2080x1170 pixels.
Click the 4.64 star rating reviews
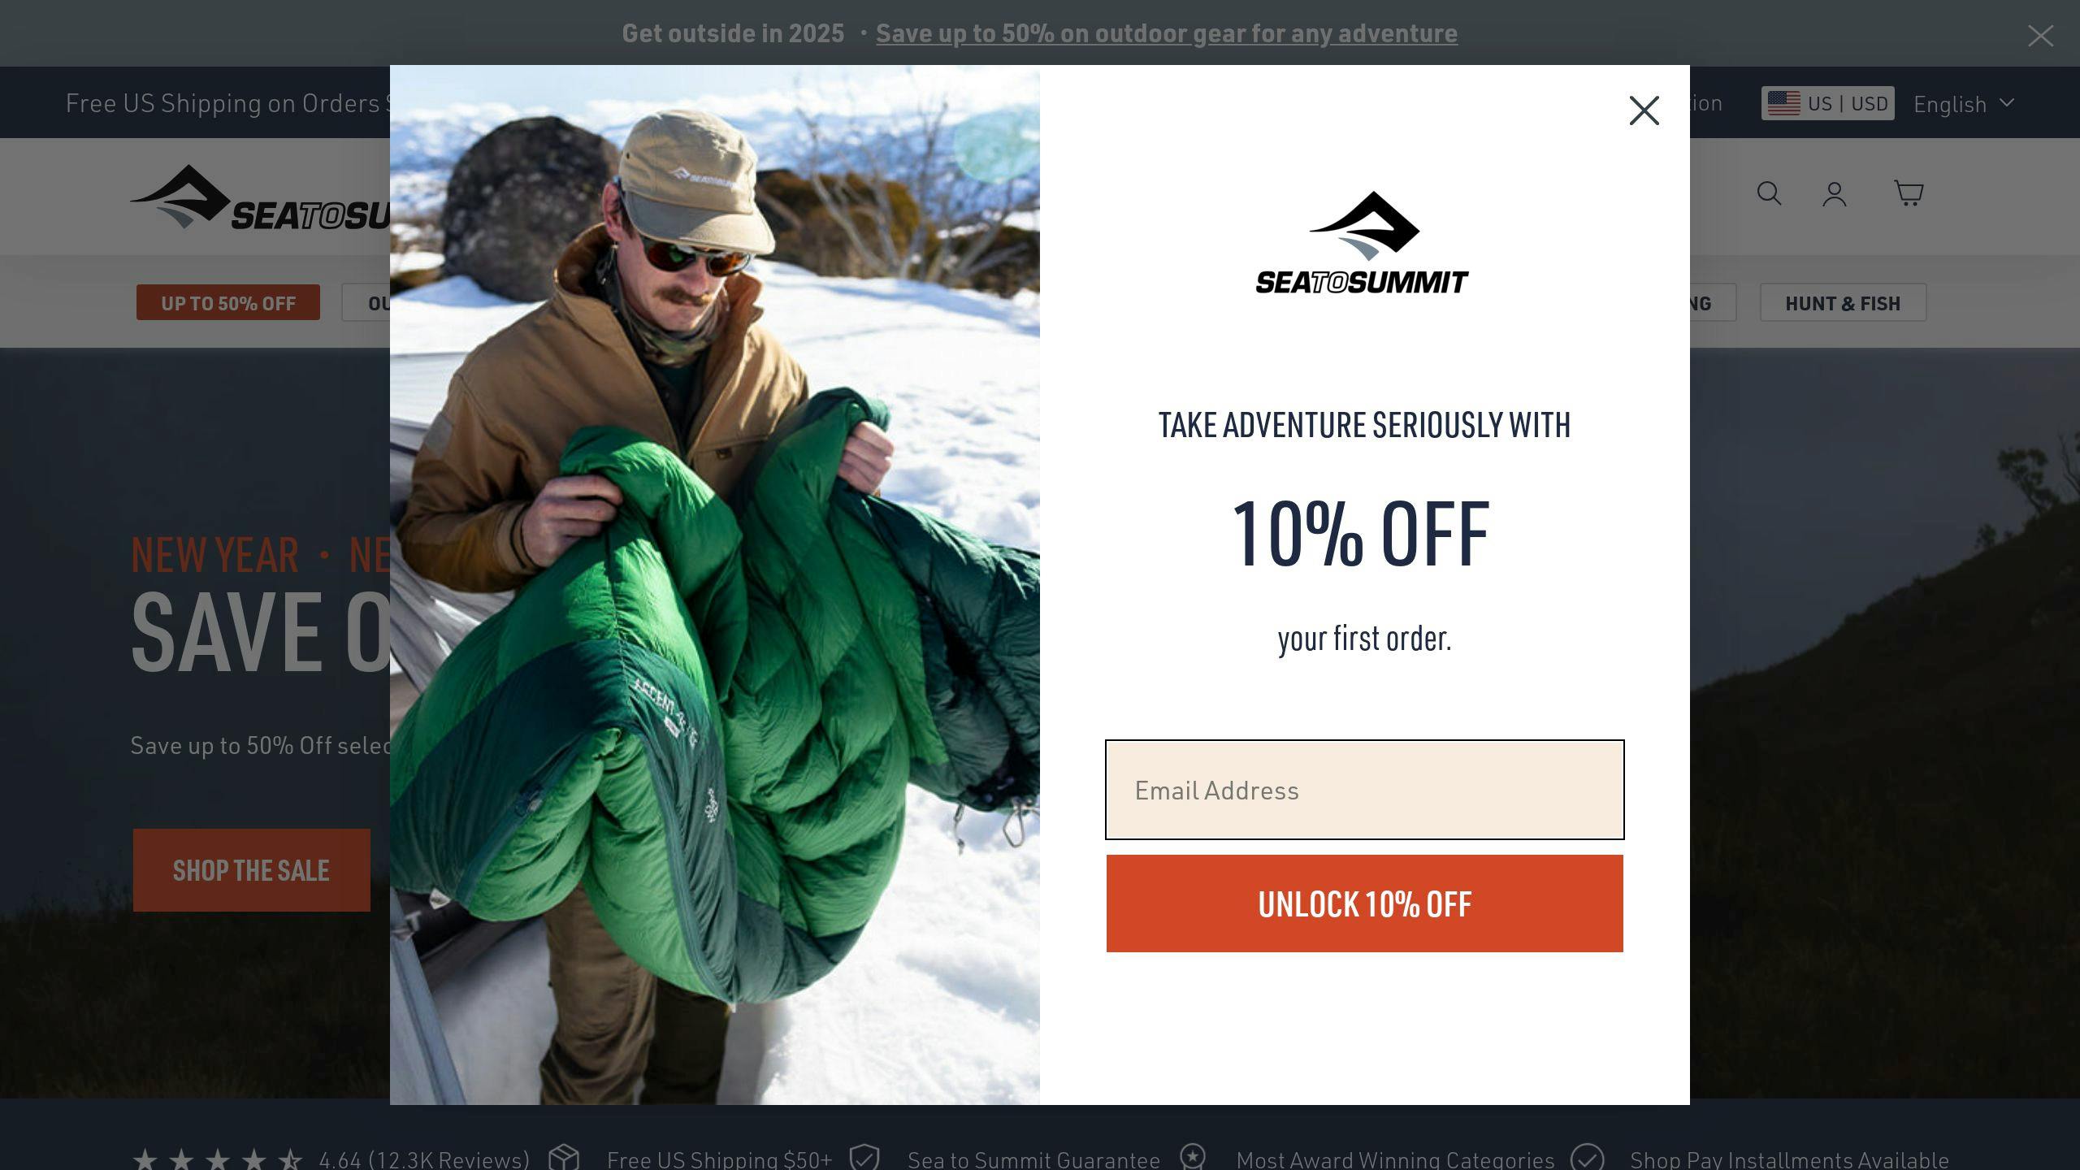331,1158
